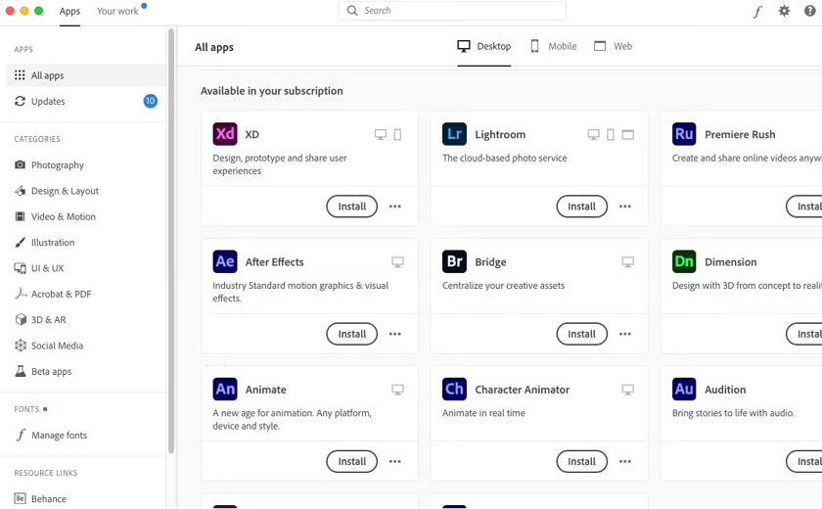Install After Effects
The height and width of the screenshot is (509, 822).
pyautogui.click(x=351, y=334)
